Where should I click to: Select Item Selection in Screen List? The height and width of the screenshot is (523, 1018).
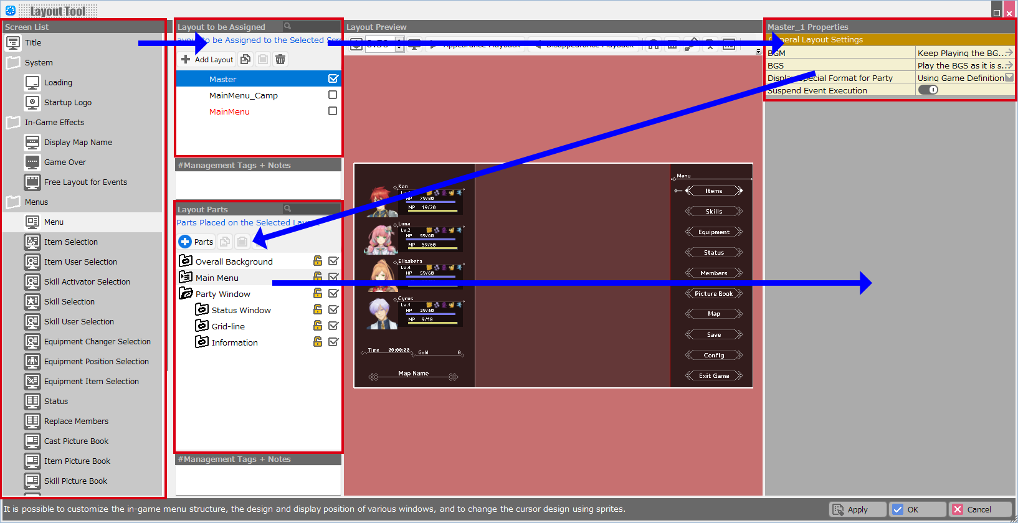point(71,242)
